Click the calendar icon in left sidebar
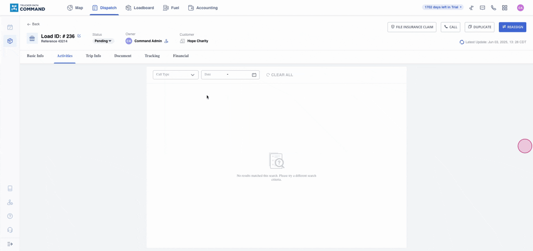The image size is (533, 251). click(x=10, y=27)
